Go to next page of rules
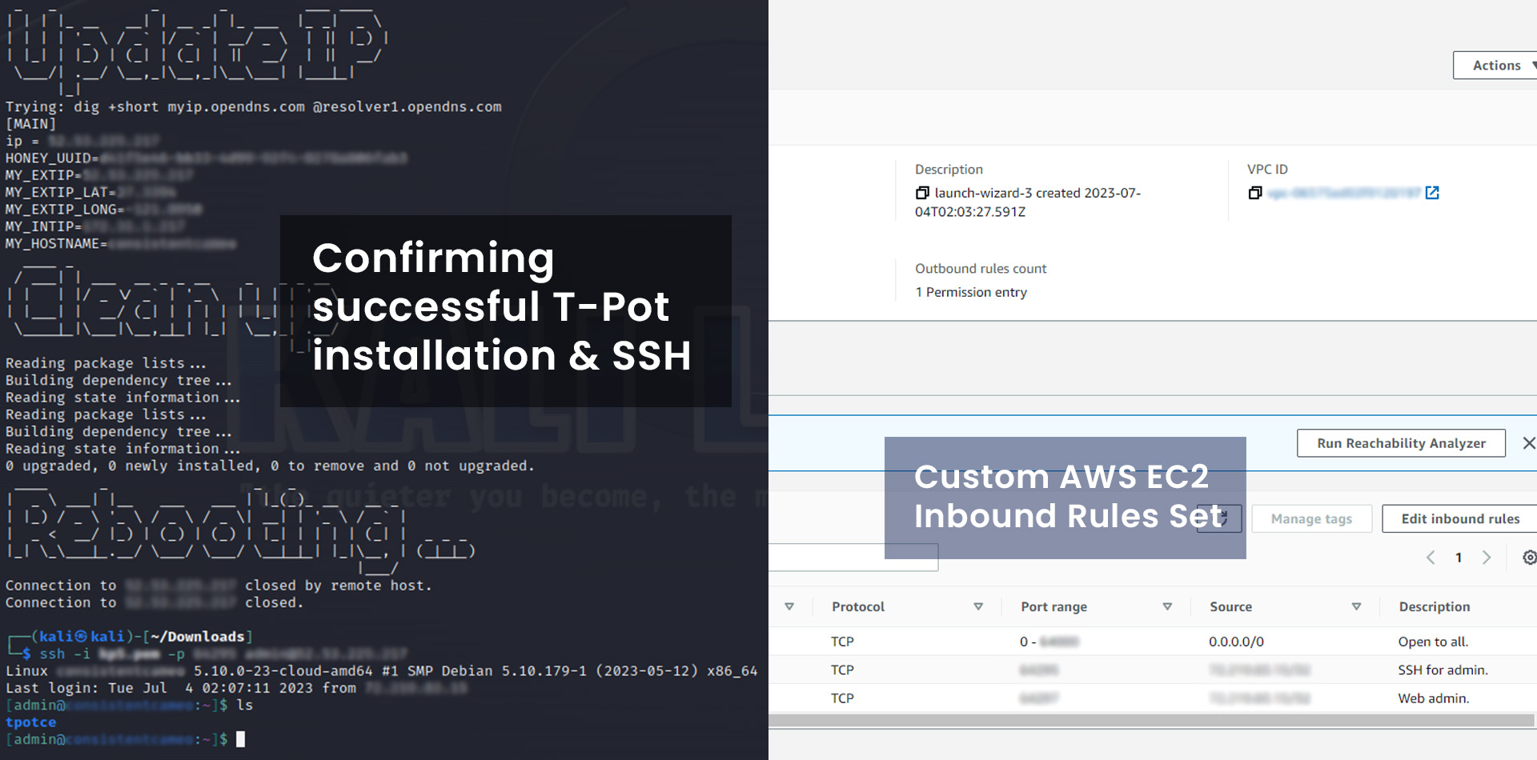Viewport: 1537px width, 760px height. [1487, 558]
